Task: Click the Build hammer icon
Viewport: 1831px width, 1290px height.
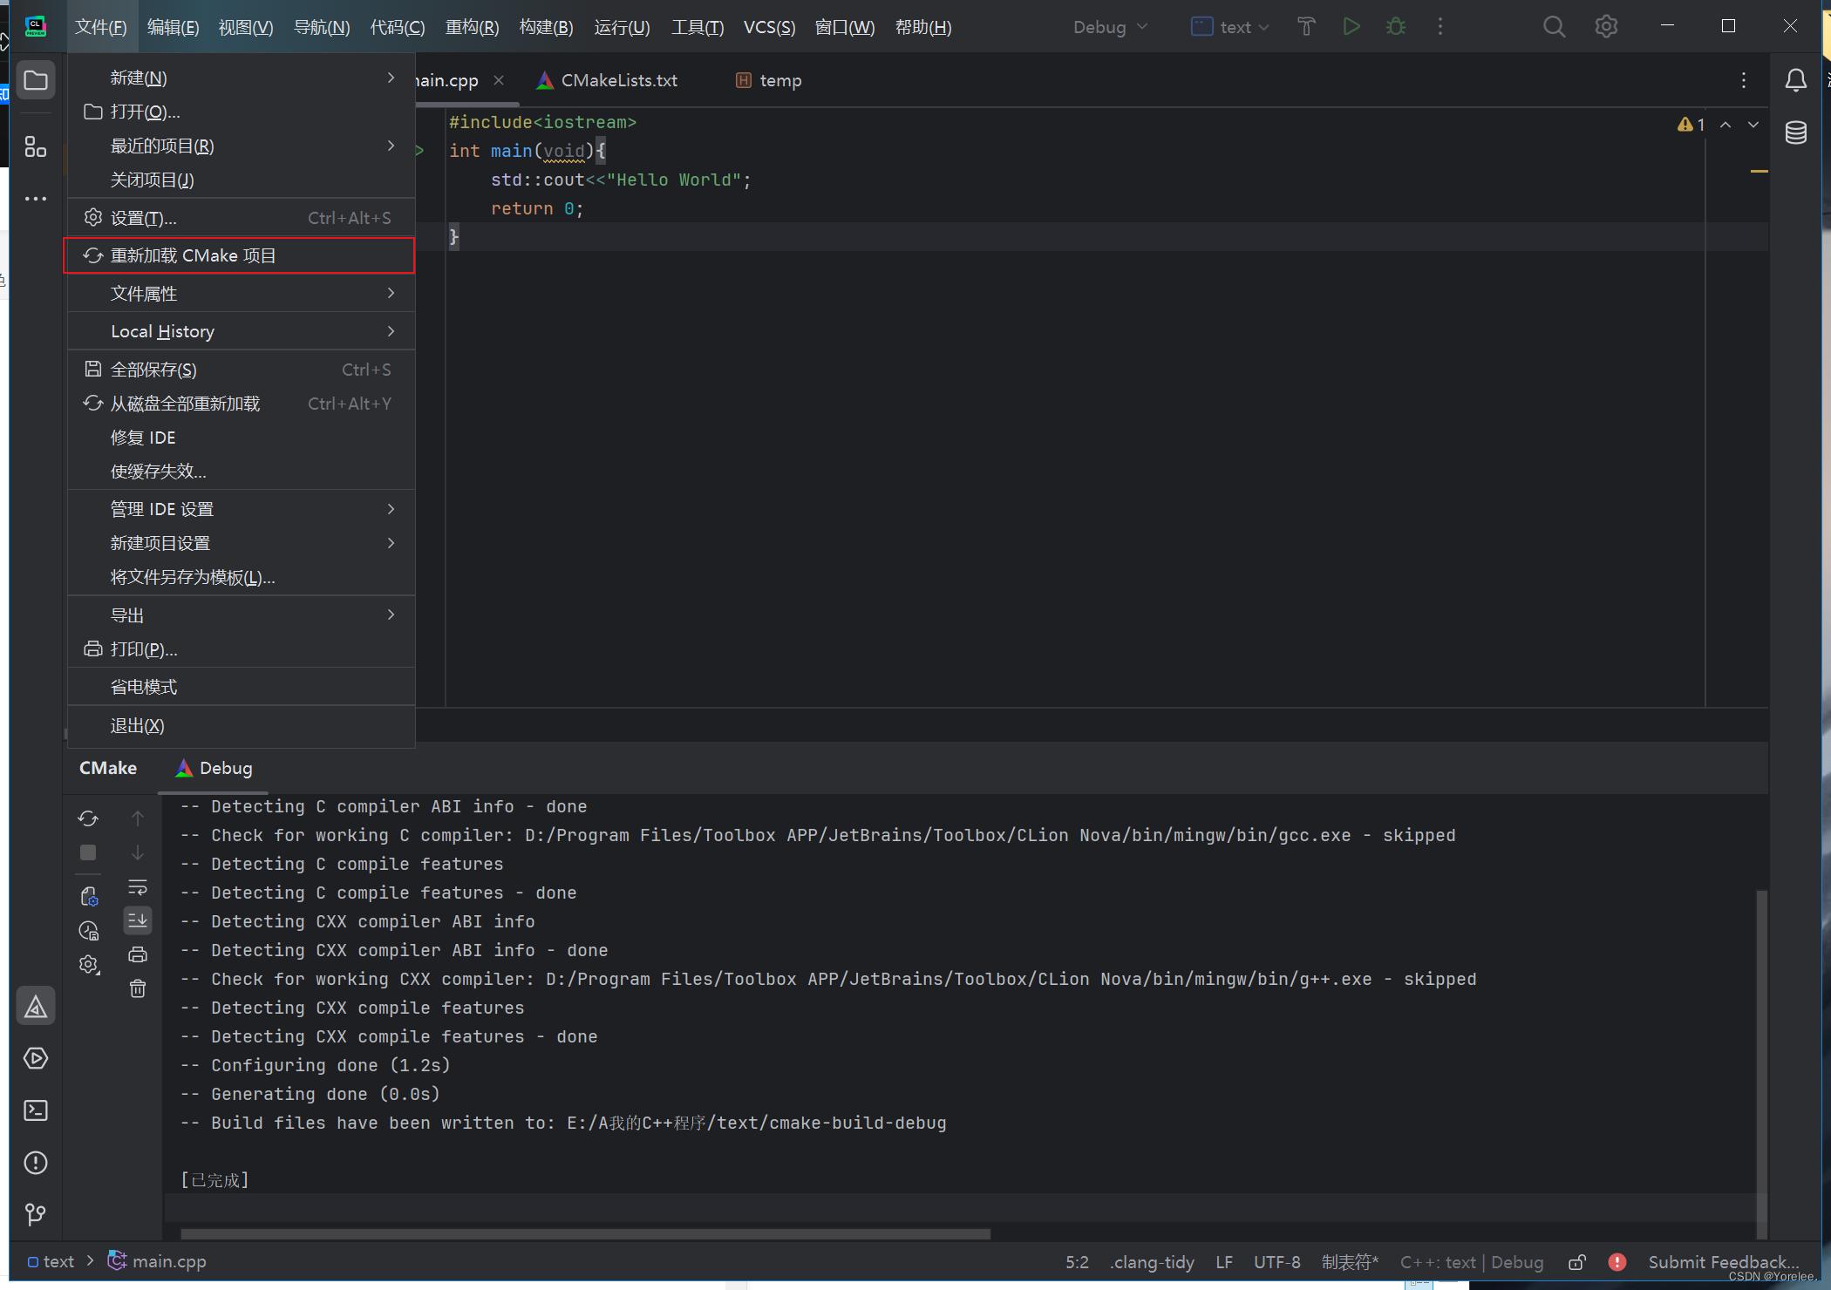Action: tap(1306, 27)
